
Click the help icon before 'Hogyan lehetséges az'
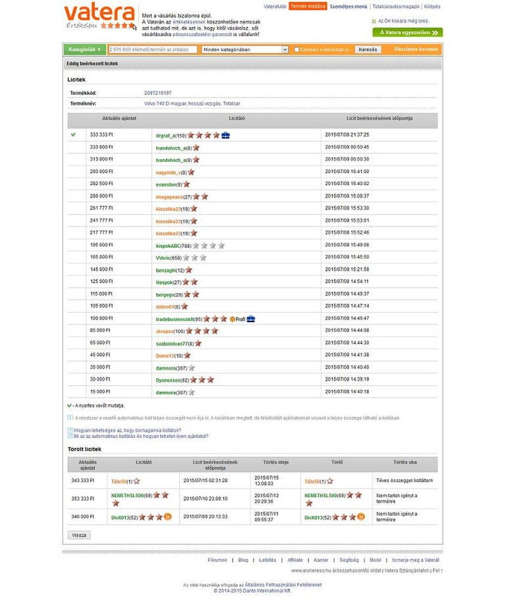70,429
